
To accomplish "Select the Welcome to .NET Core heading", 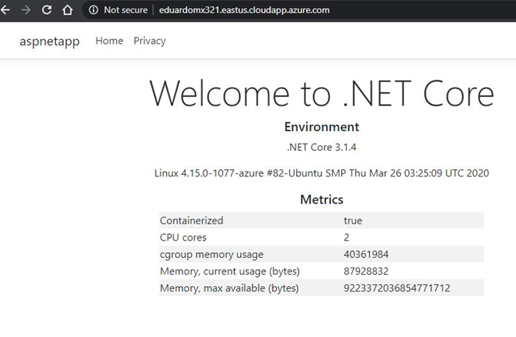I will coord(322,93).
